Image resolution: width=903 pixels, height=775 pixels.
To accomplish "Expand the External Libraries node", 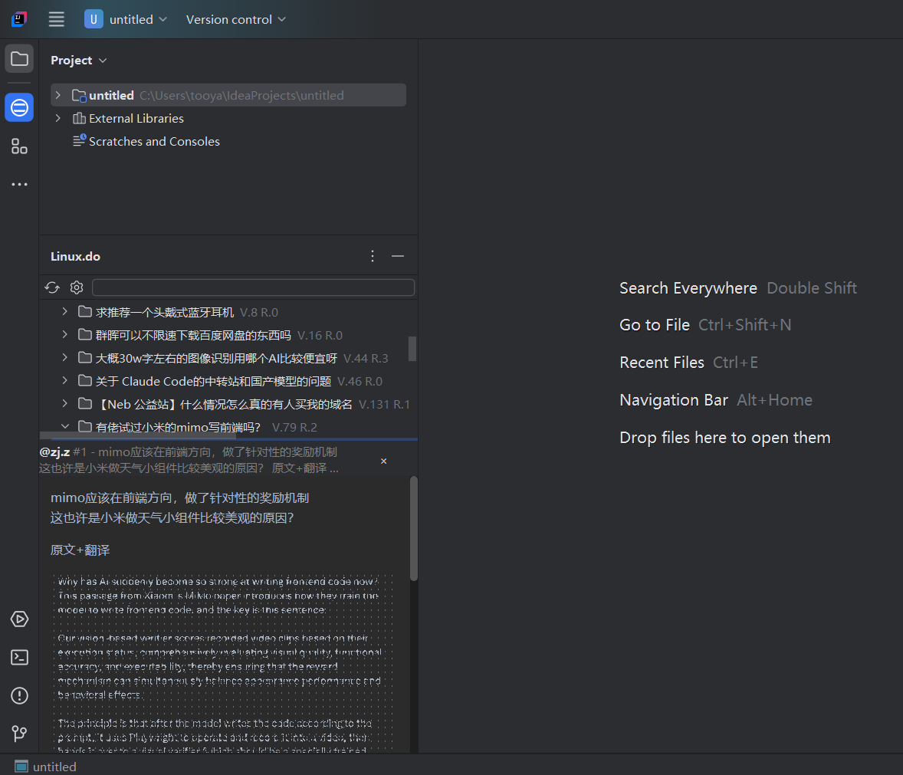I will (57, 118).
